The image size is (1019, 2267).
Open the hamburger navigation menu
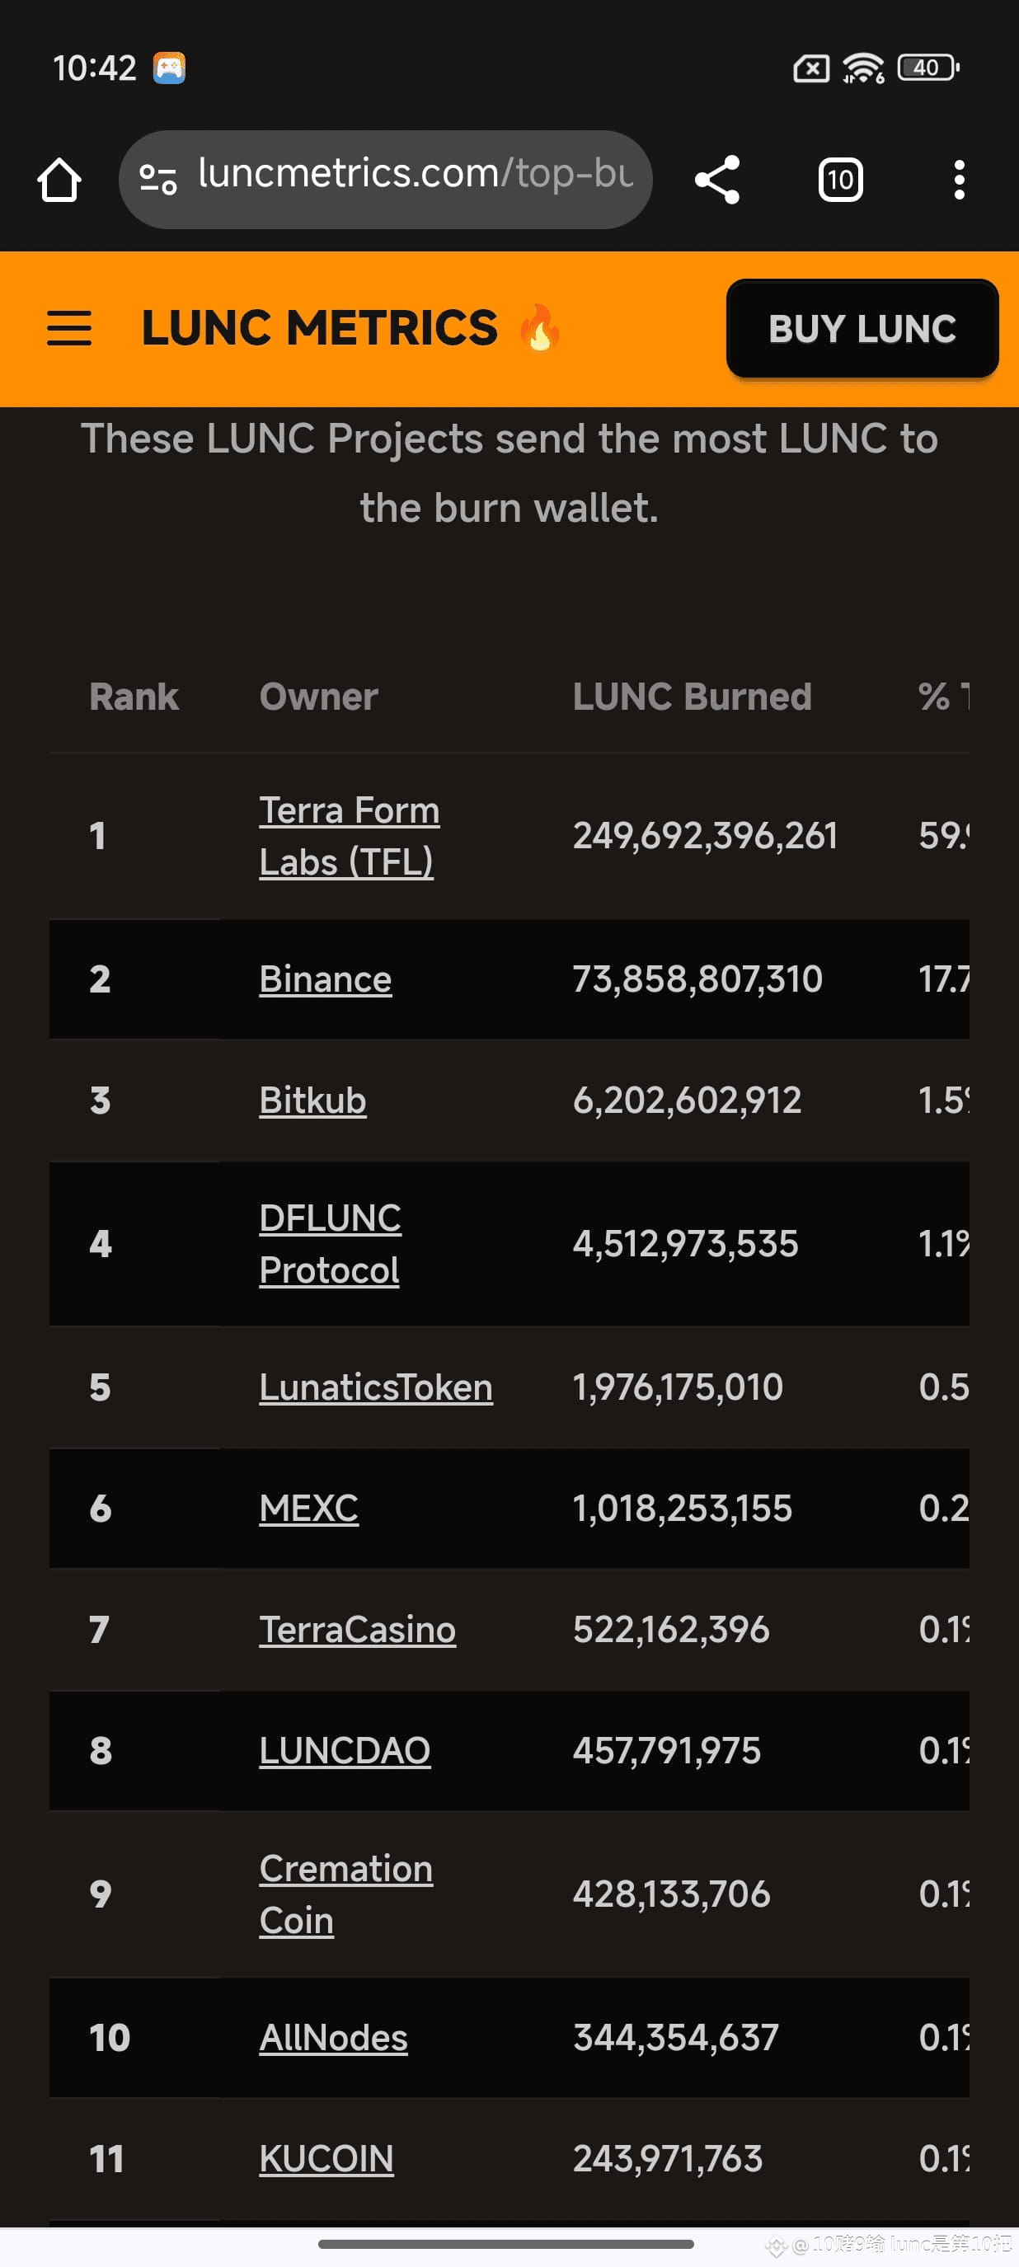(x=68, y=328)
